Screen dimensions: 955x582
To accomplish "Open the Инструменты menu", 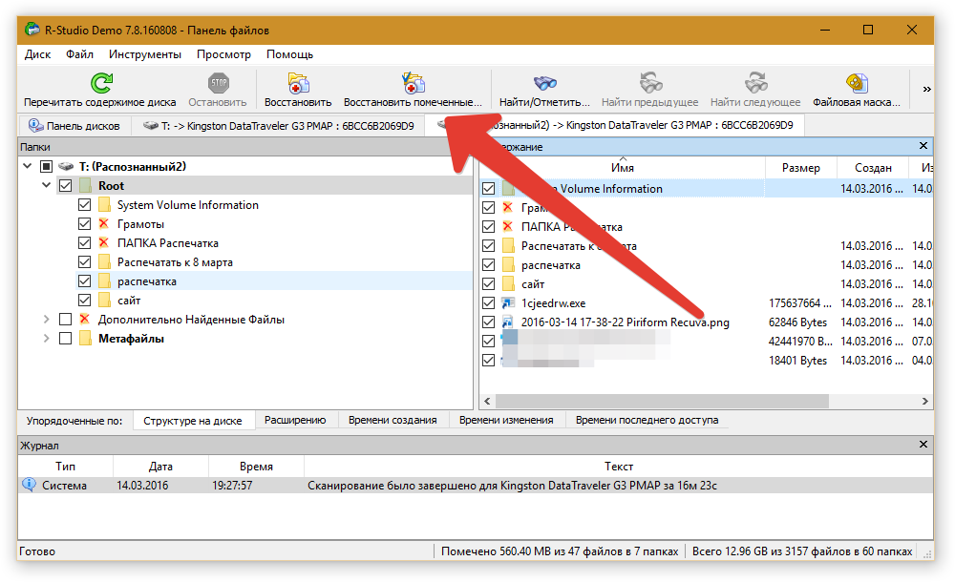I will [x=145, y=54].
